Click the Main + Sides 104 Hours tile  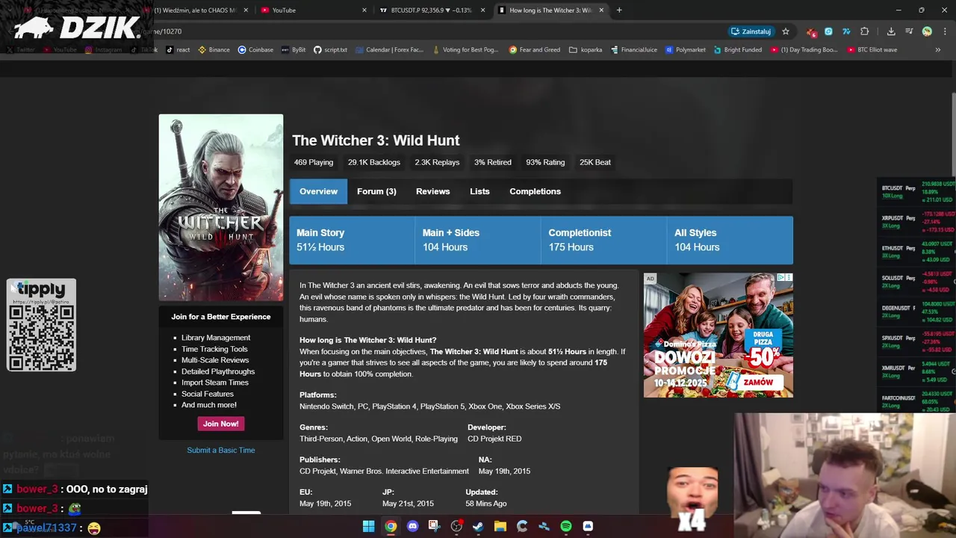pos(478,240)
